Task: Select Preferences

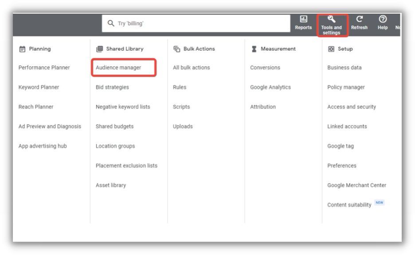Action: click(x=342, y=165)
